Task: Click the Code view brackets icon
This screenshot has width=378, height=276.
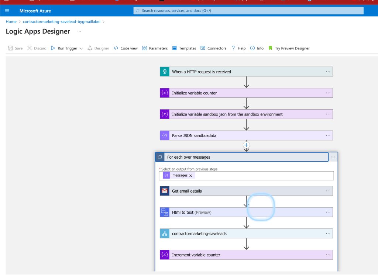Action: [x=116, y=48]
